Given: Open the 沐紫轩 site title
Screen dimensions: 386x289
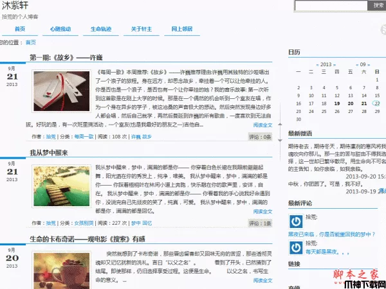Looking at the screenshot, I should point(15,5).
